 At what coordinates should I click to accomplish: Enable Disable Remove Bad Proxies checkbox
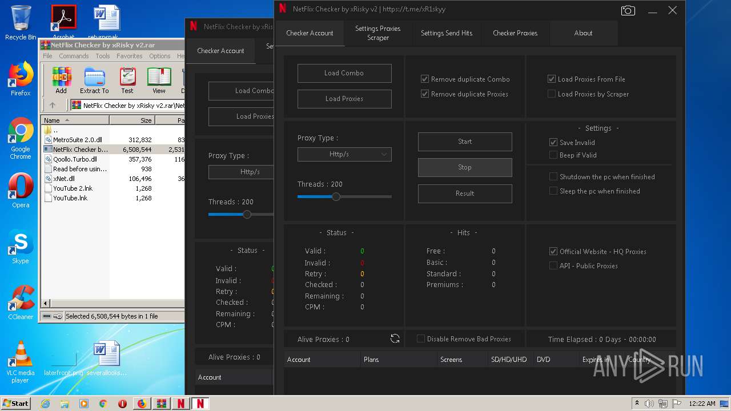[x=421, y=339]
